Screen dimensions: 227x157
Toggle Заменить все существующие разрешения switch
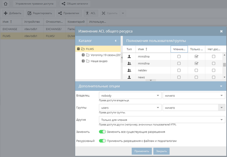click(x=102, y=132)
